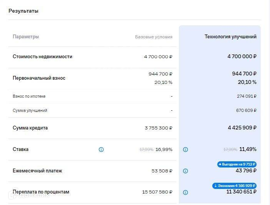Viewport: 270px width, 205px height.
Task: Click the "Результаты" section heading
Action: 23,11
